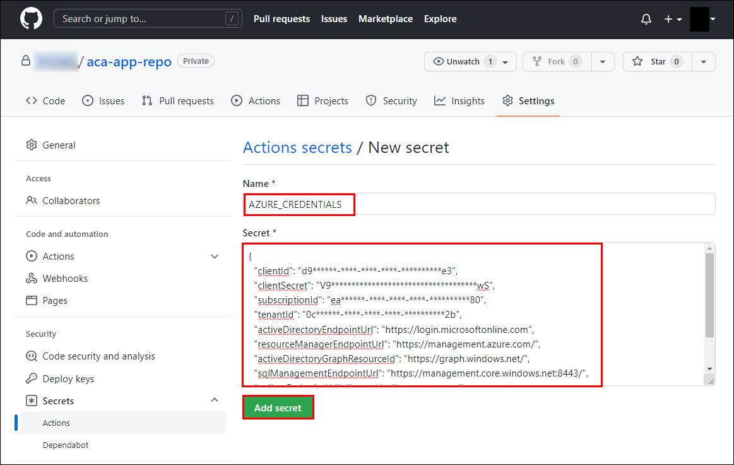Switch to the repository Pull requests tab
This screenshot has width=734, height=465.
coord(178,101)
